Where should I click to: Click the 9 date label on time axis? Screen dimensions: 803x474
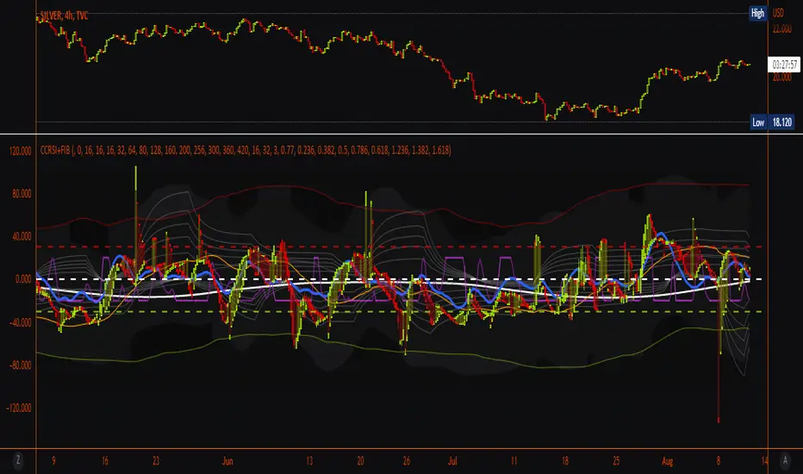(53, 461)
